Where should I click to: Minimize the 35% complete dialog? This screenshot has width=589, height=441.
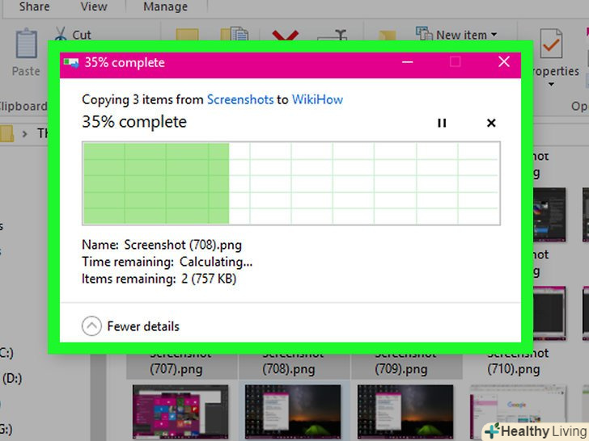pos(408,62)
